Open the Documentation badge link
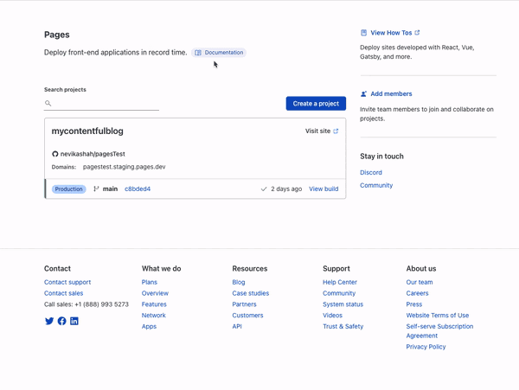This screenshot has width=519, height=390. click(219, 53)
